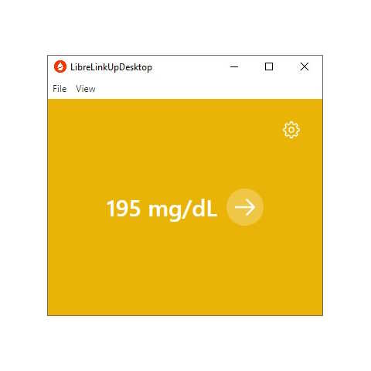Click the yellow area beneath the gear icon
The image size is (371, 371).
tap(291, 165)
